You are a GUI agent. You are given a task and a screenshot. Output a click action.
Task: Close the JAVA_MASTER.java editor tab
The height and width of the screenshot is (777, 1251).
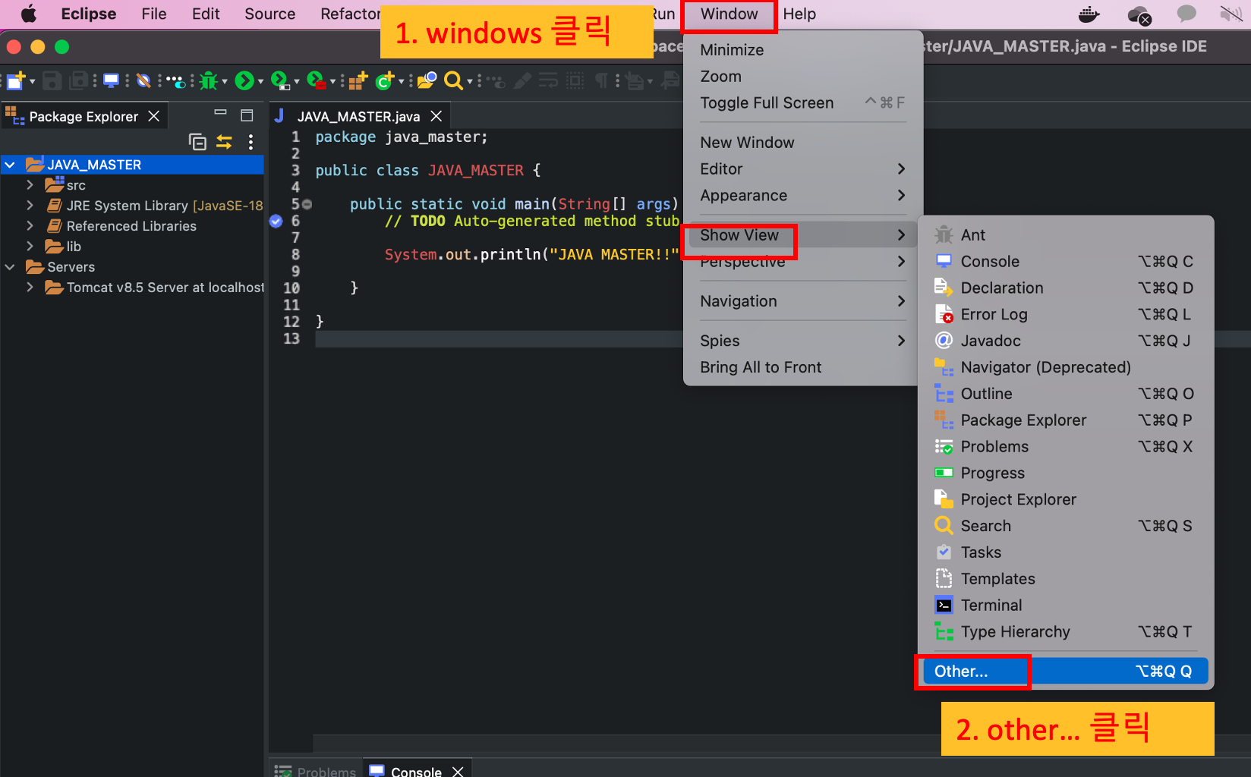pyautogui.click(x=436, y=116)
